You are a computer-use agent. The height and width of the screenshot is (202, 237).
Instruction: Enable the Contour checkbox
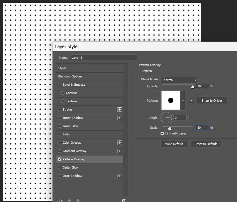[x=63, y=93]
